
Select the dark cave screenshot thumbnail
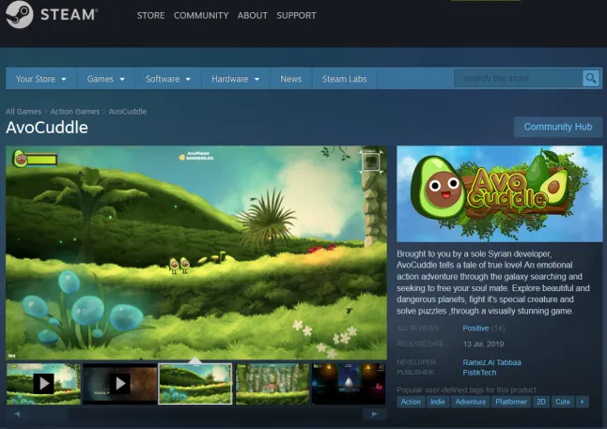coord(349,384)
